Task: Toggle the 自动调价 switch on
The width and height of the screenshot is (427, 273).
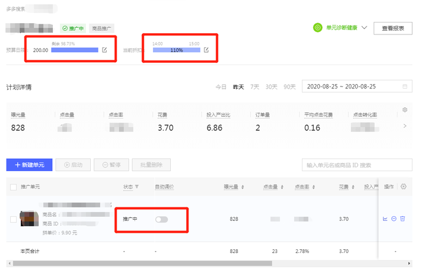Action: pyautogui.click(x=161, y=219)
